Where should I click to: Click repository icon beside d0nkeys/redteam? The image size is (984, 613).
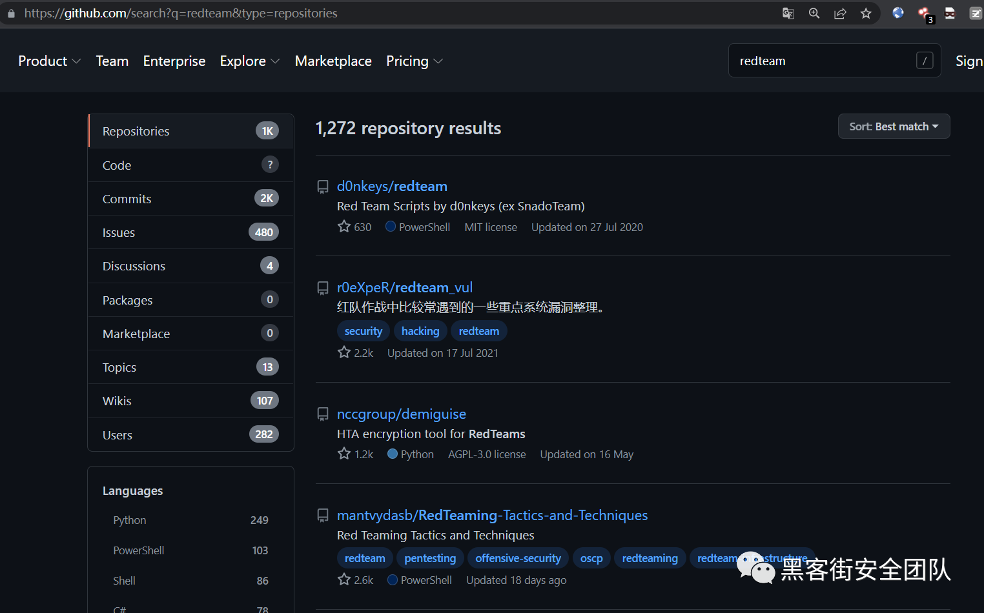click(323, 187)
